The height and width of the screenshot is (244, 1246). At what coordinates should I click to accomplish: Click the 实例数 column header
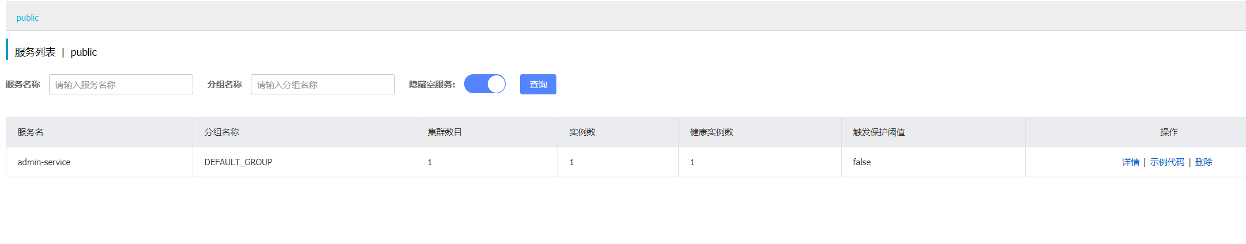tap(582, 132)
